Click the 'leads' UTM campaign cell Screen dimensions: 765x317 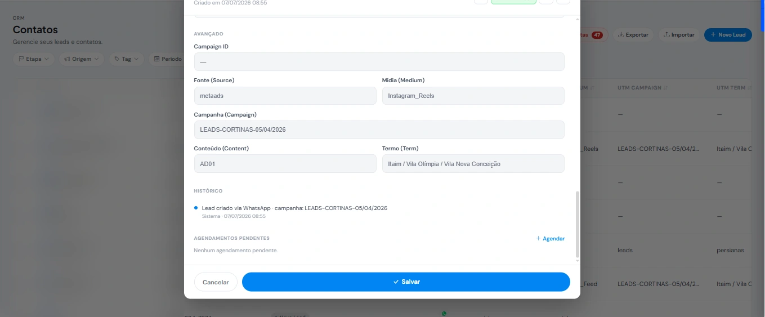[x=625, y=250]
